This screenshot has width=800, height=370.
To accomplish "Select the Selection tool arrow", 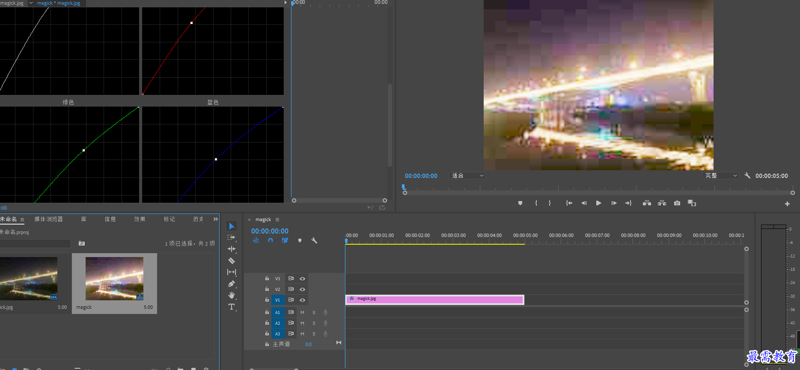I will click(x=232, y=226).
